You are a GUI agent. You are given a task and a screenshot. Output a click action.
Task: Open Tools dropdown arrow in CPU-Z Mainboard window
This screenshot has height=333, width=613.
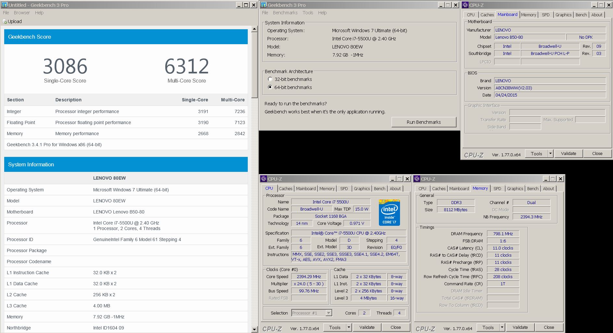550,154
